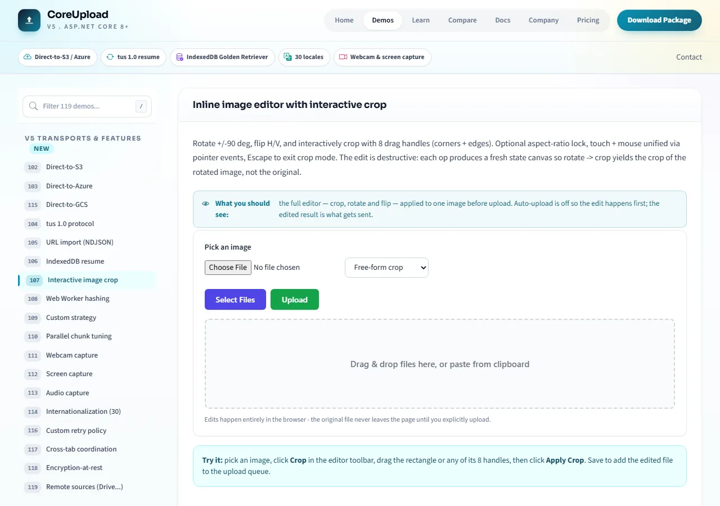Click the refresh icon in tus 1.0 resume chip
Screen dimensions: 720x506
click(110, 57)
